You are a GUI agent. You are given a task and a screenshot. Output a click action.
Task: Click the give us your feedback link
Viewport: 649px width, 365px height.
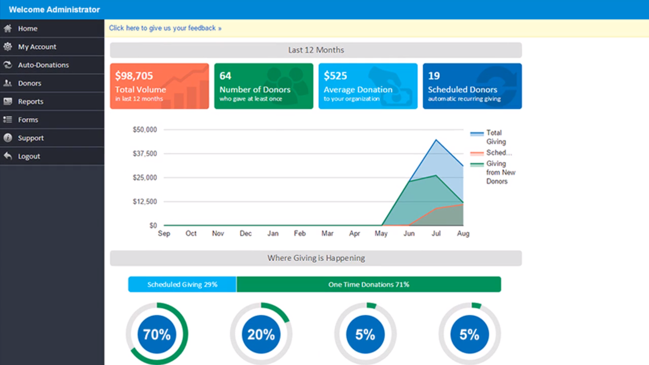tap(165, 28)
